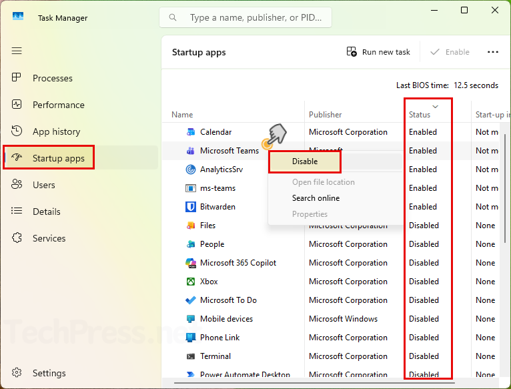The image size is (511, 389).
Task: Click the Performance graph icon
Action: point(16,104)
